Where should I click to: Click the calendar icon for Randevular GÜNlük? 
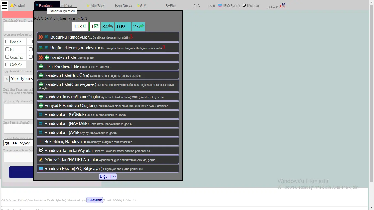41,115
